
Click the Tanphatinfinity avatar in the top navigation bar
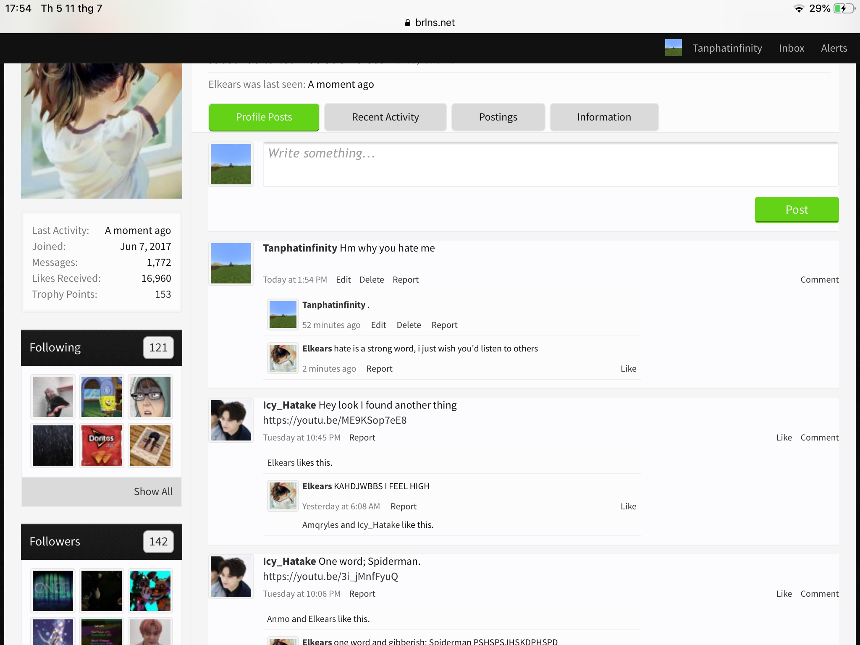(673, 48)
